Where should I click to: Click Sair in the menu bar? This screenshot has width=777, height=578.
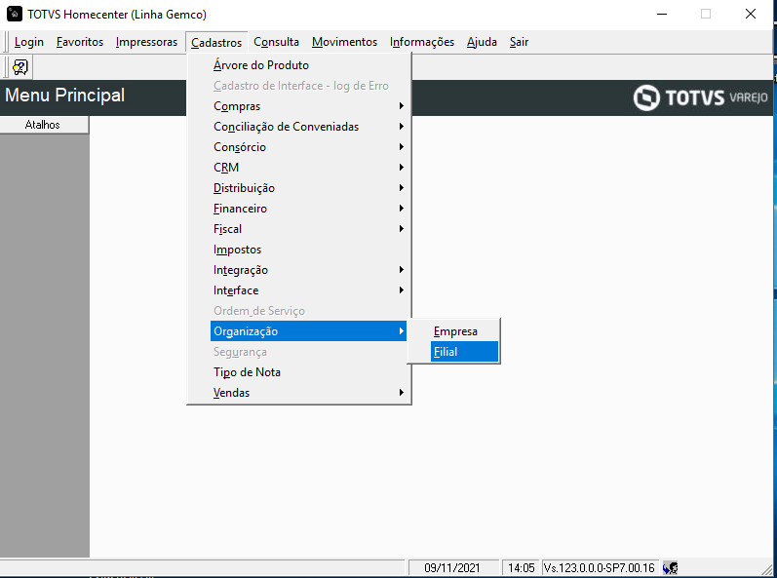coord(519,42)
